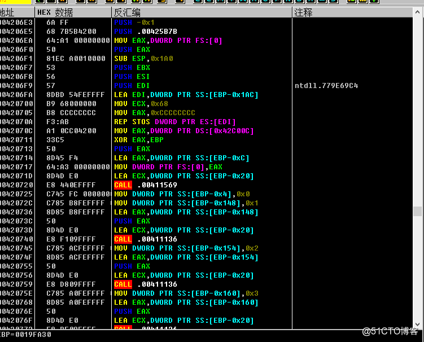
Task: Click hex bytes 33C5
Action: point(55,140)
